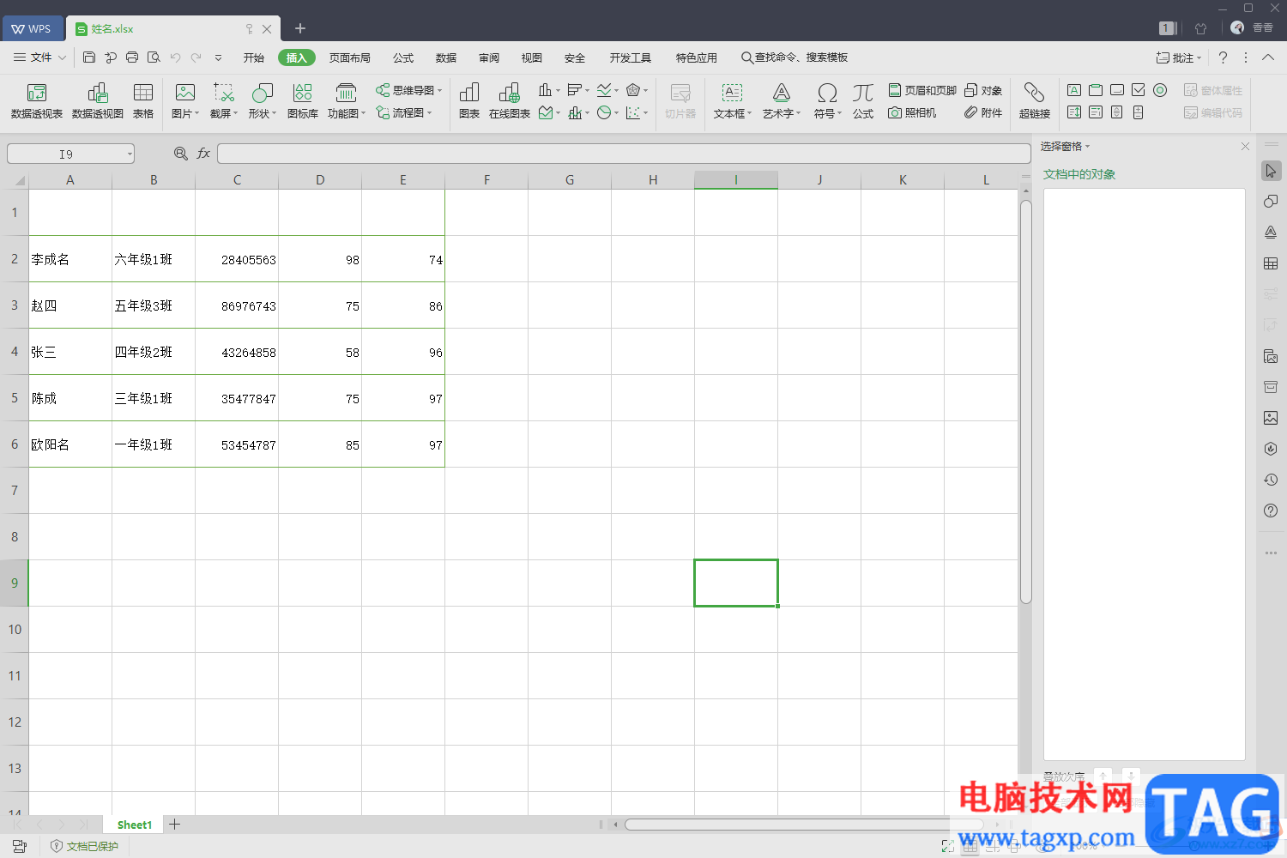Open the Icon Library (图标库)
This screenshot has width=1287, height=858.
click(x=302, y=101)
